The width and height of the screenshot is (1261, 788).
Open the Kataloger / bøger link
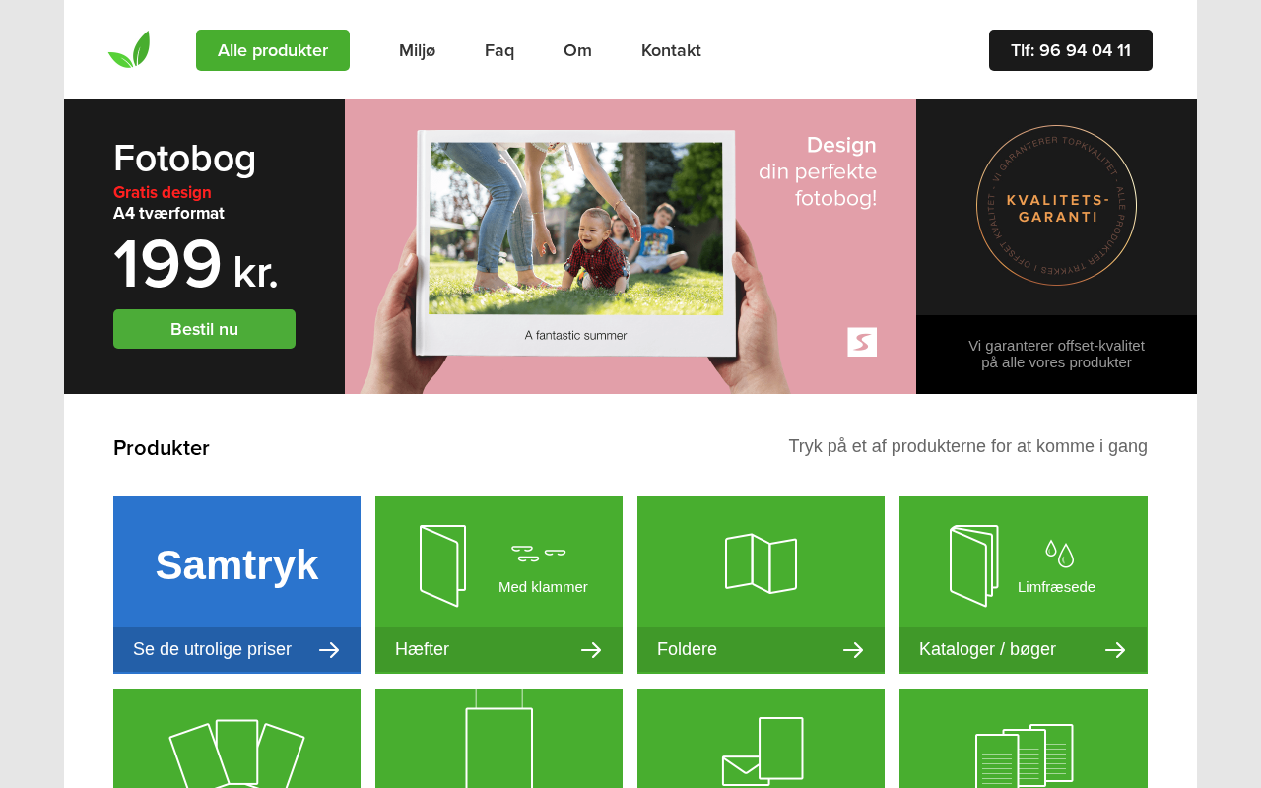(987, 649)
